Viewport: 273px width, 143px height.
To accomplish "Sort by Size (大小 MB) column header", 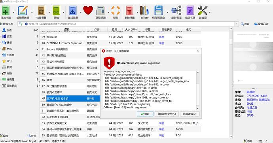I will [x=131, y=30].
